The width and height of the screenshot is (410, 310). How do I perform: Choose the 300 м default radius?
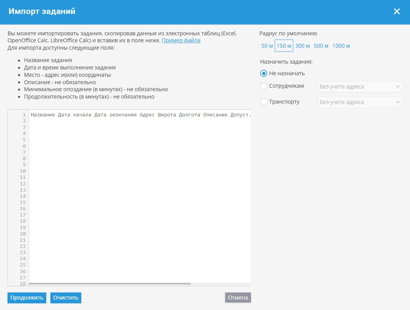[302, 46]
